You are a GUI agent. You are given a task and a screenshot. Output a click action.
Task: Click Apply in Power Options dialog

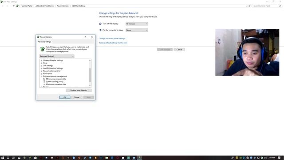89,97
